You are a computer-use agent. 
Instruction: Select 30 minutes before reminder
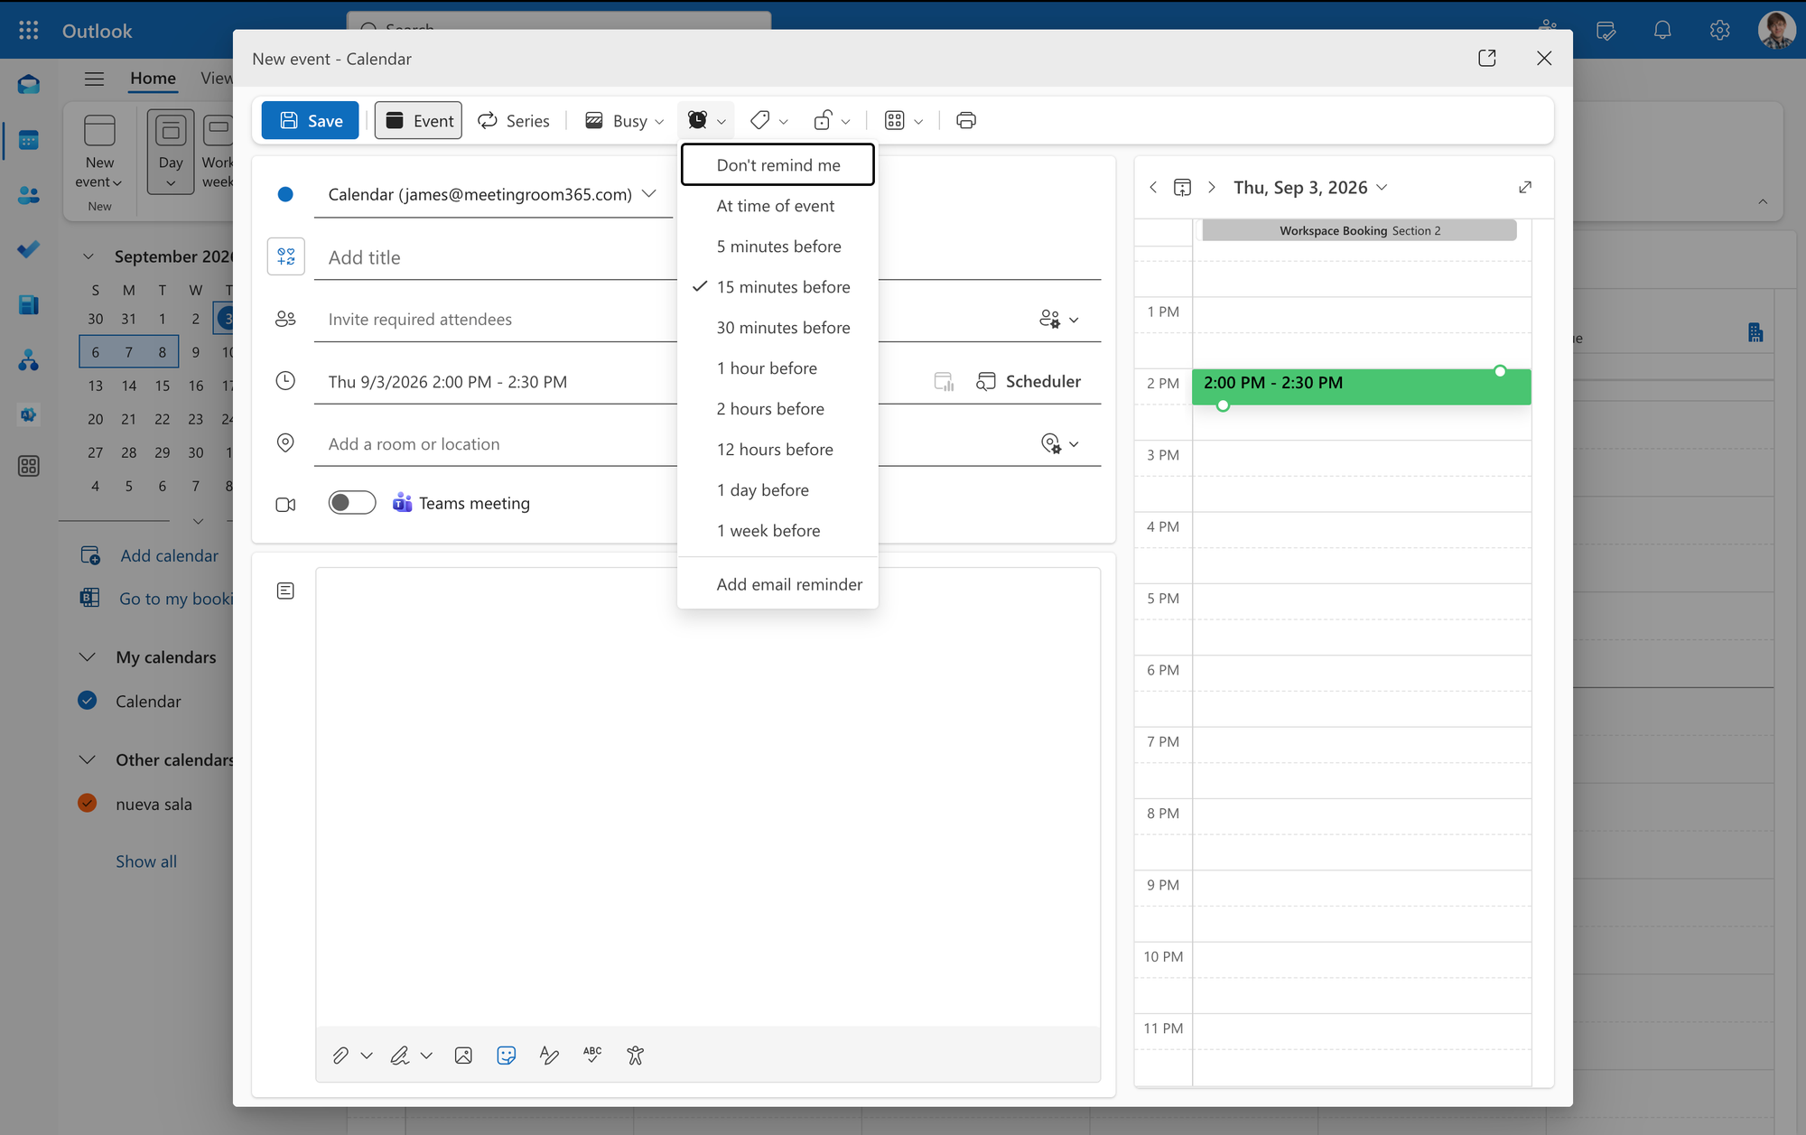click(x=777, y=328)
